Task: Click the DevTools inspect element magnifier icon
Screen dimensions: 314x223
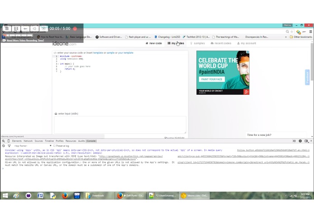Action: (4, 141)
